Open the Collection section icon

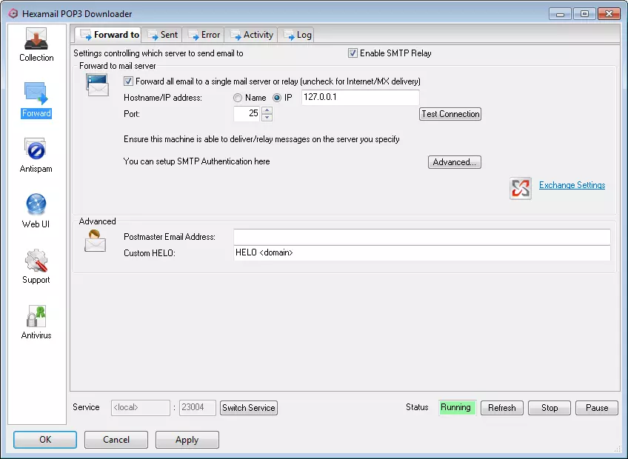(36, 39)
